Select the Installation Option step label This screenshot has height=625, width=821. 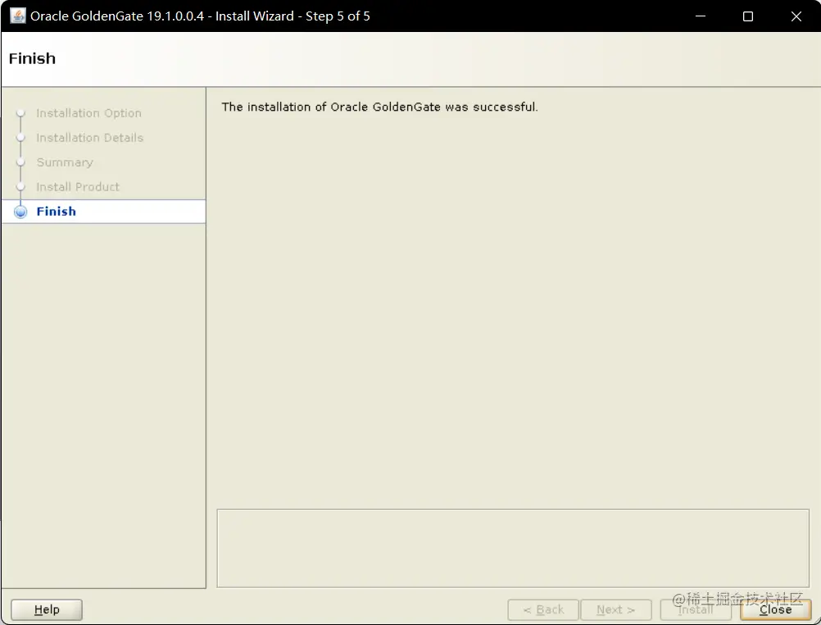[x=88, y=112]
